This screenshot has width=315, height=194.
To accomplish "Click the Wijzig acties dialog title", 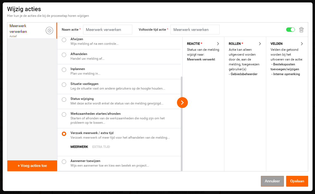I will [24, 9].
